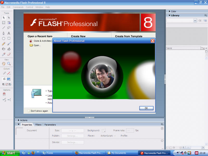
Task: Select the Gradient Transform tool
Action: pyautogui.click(x=9, y=23)
